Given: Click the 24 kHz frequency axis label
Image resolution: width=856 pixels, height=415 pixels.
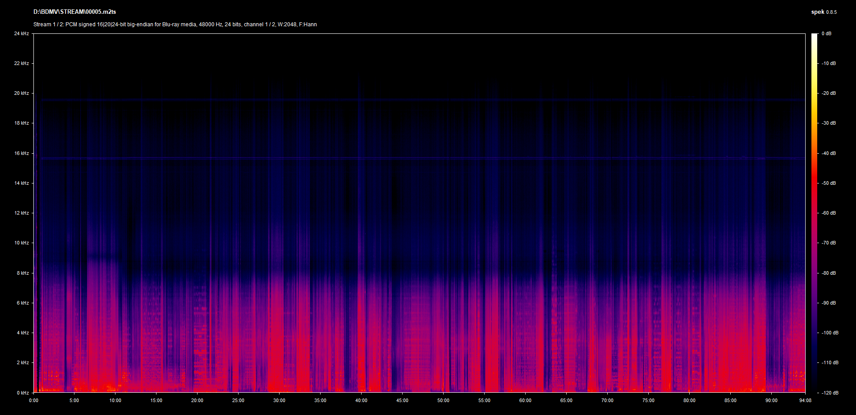Looking at the screenshot, I should [21, 33].
